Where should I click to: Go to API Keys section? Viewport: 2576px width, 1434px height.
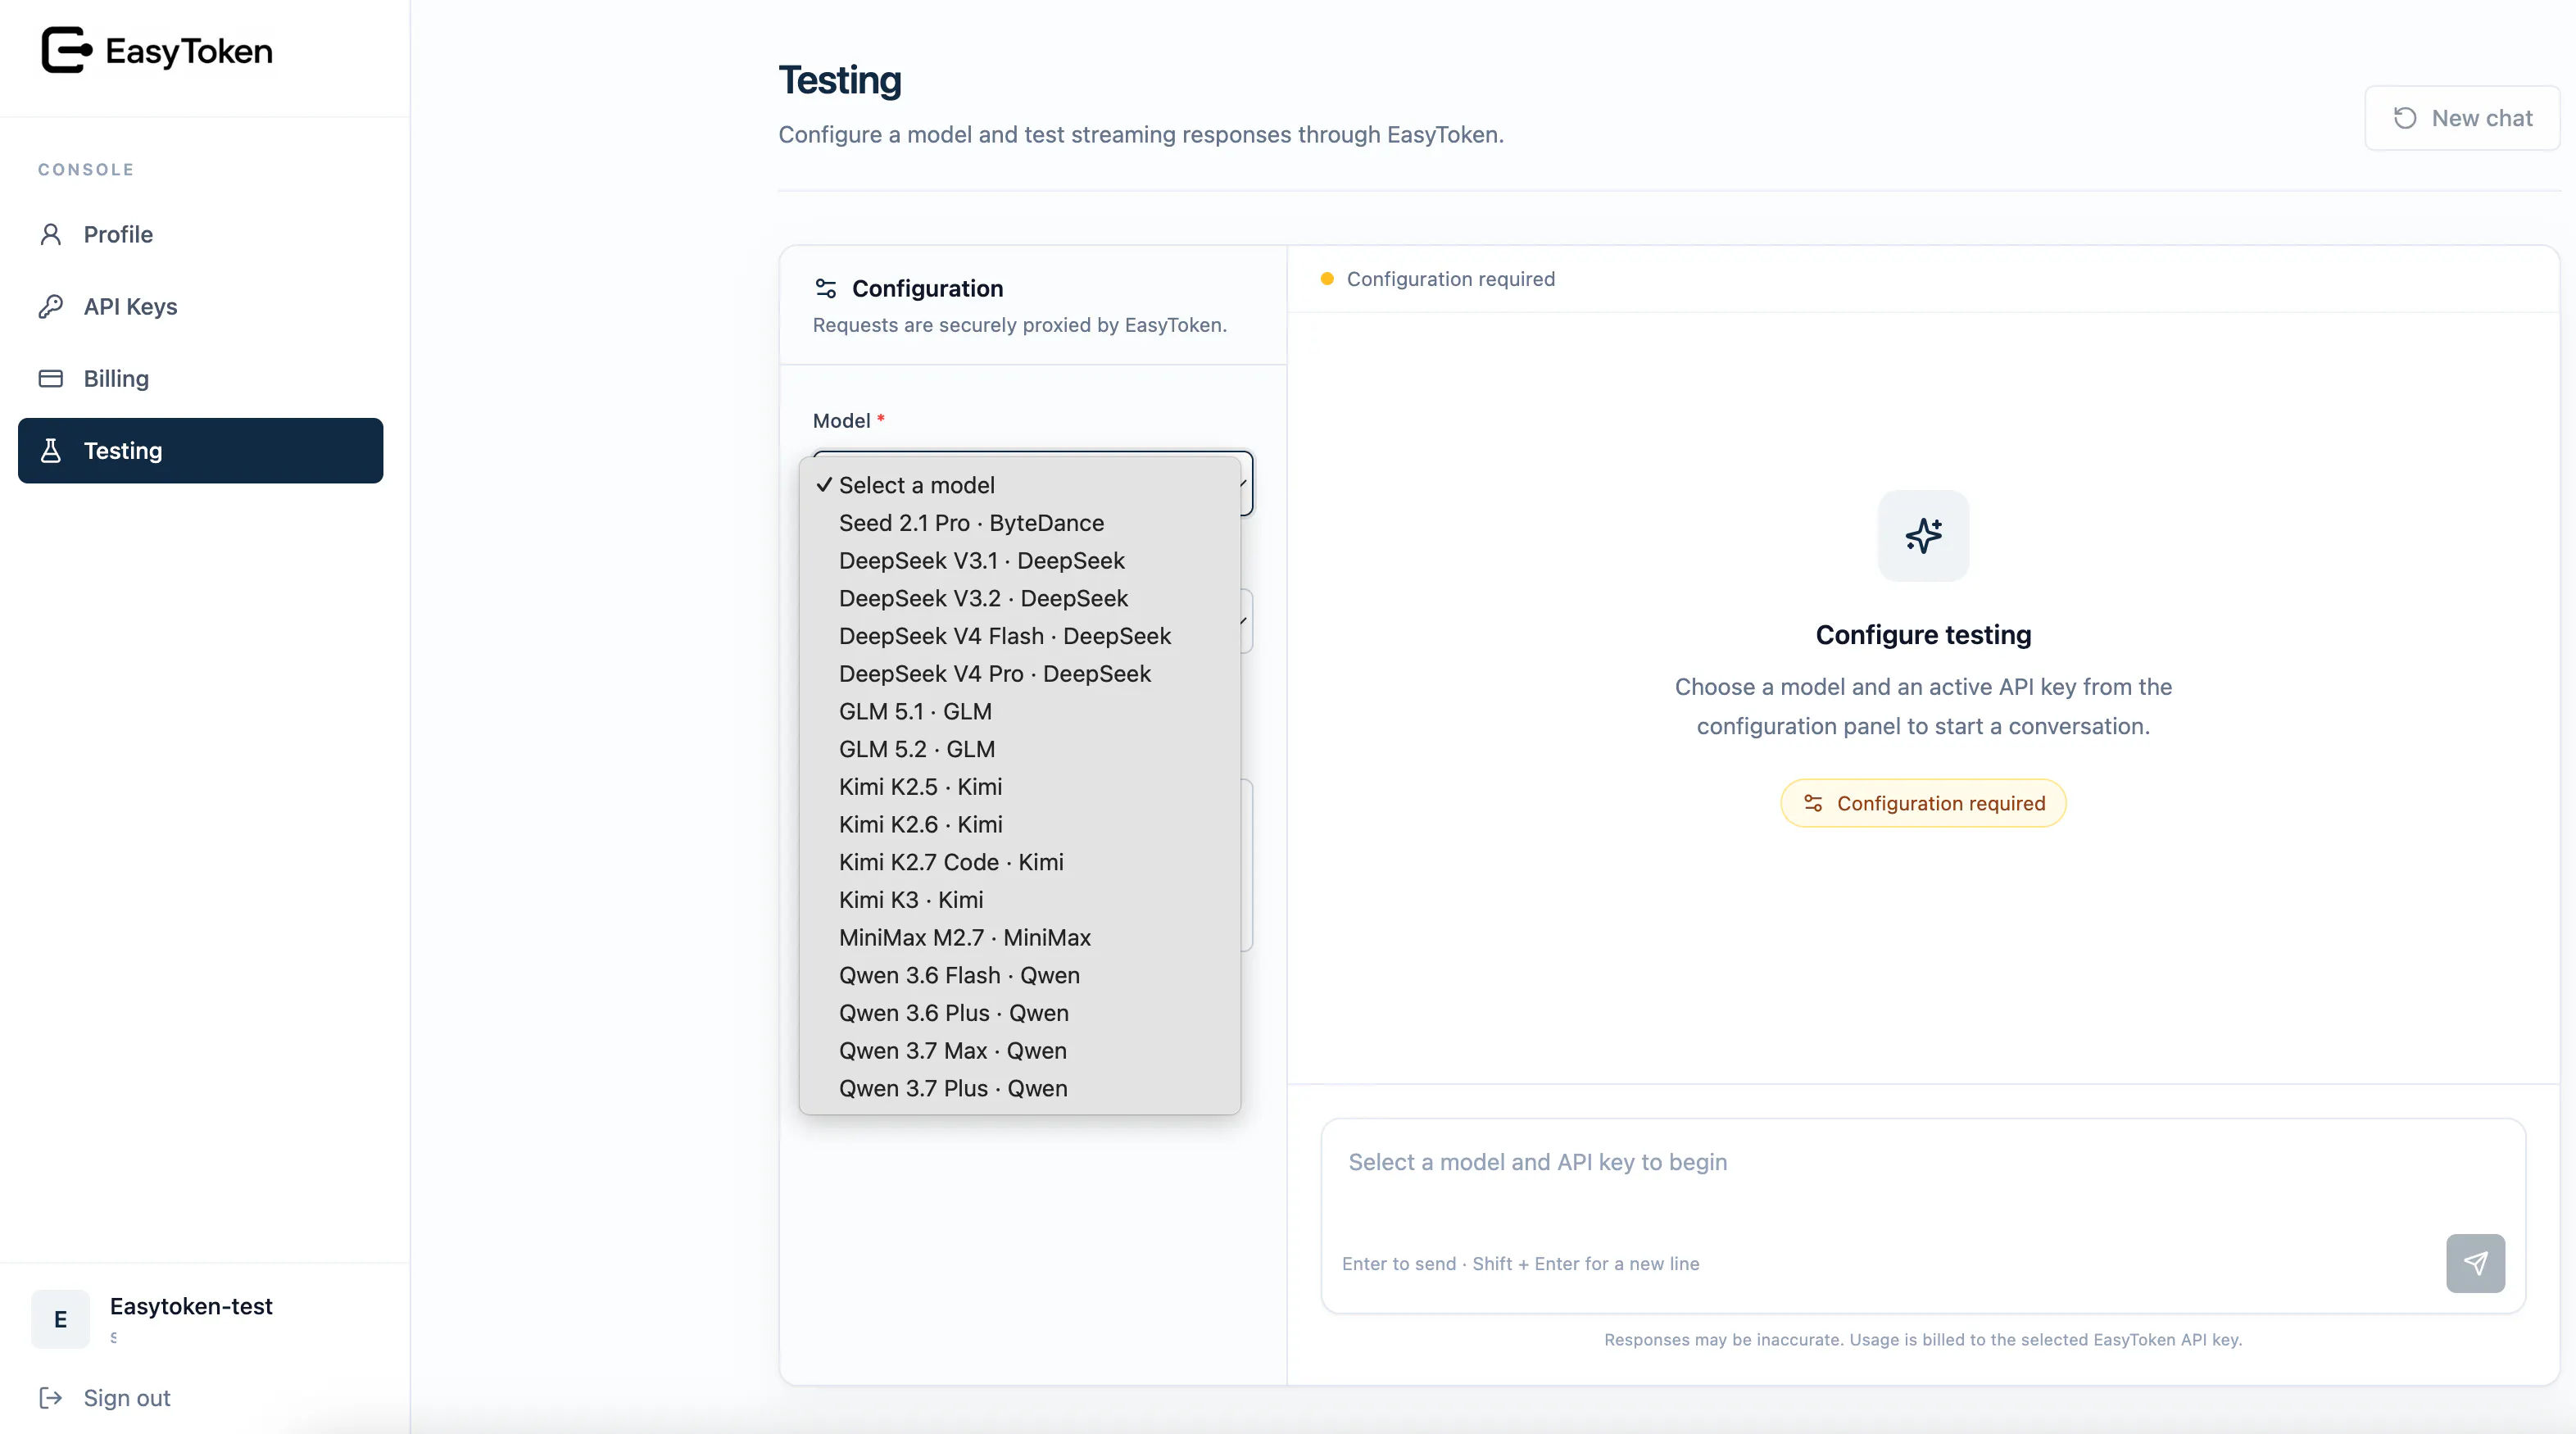pyautogui.click(x=200, y=306)
